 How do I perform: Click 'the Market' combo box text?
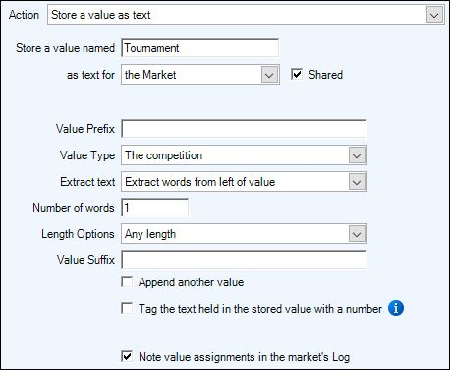click(x=150, y=75)
